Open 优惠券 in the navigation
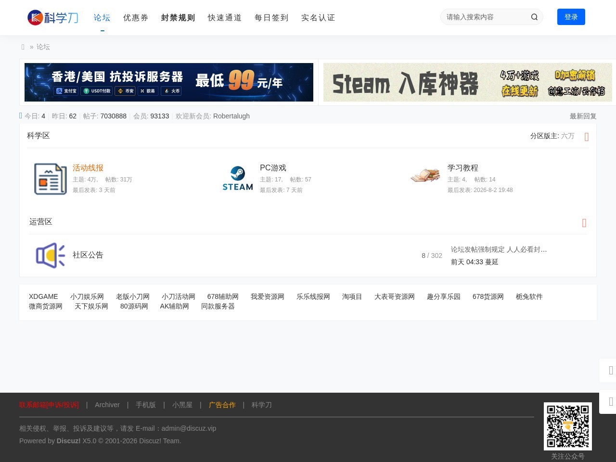This screenshot has width=616, height=462. [x=136, y=18]
